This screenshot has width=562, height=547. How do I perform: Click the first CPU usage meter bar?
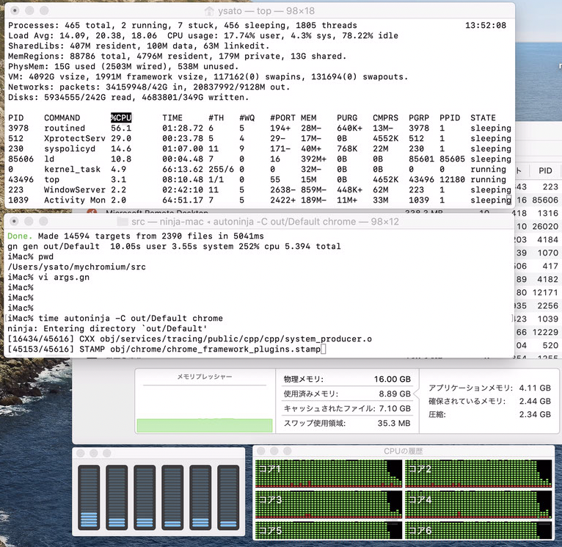coord(89,497)
